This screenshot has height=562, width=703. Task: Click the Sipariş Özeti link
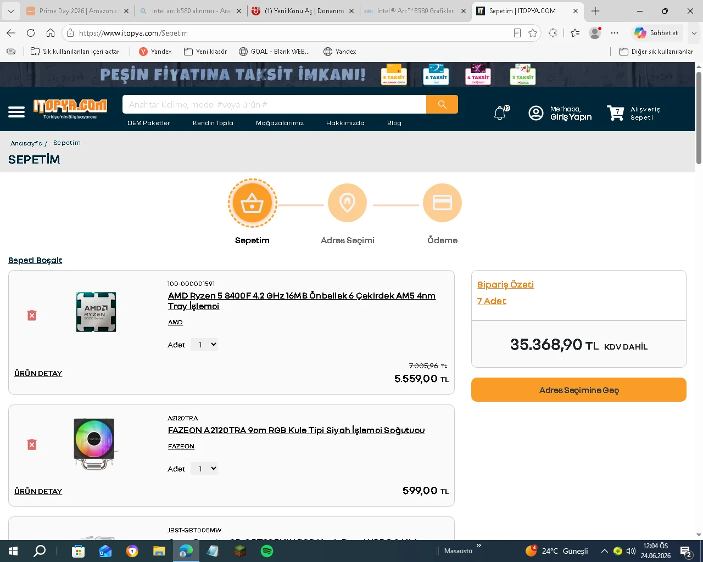(505, 284)
